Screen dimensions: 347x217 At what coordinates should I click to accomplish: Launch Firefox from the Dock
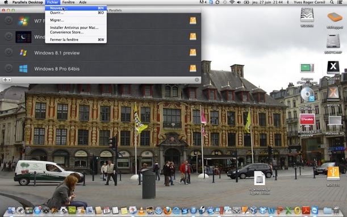click(x=168, y=210)
